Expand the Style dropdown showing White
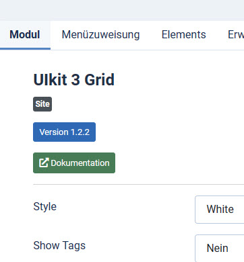Image resolution: width=244 pixels, height=262 pixels. pos(220,210)
